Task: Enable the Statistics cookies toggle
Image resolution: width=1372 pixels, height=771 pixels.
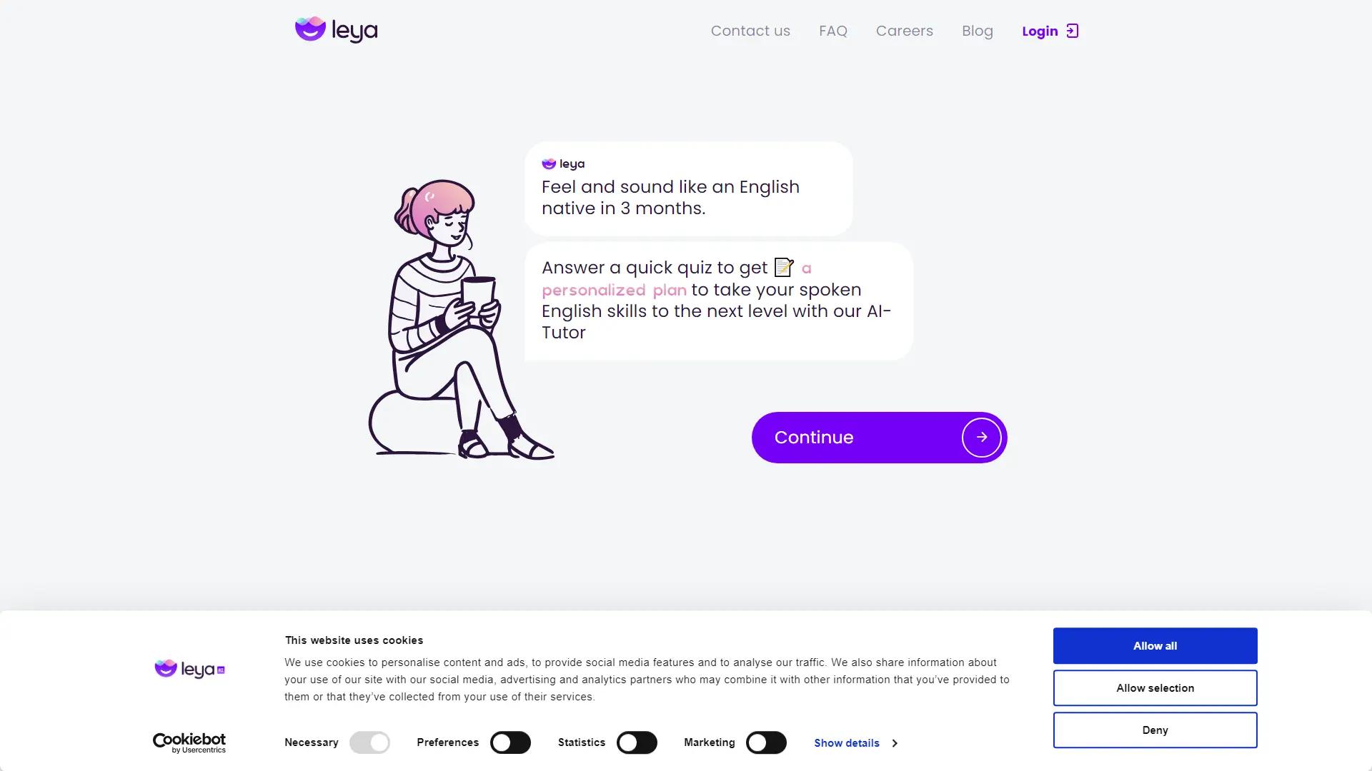Action: click(x=637, y=742)
